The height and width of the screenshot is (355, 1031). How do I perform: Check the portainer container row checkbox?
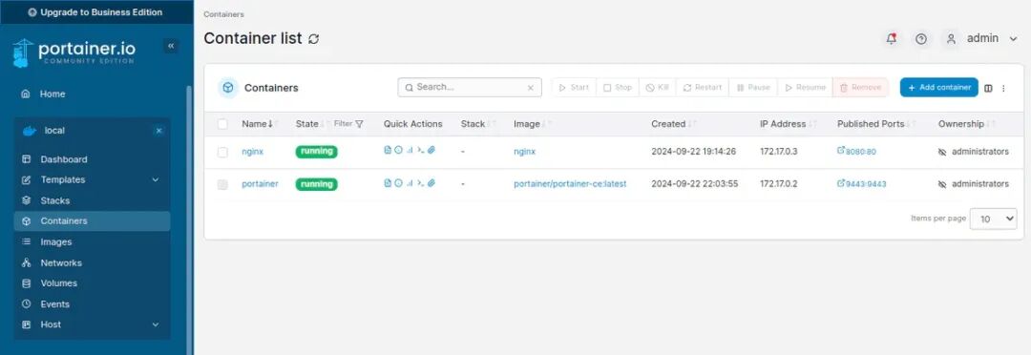(x=222, y=185)
